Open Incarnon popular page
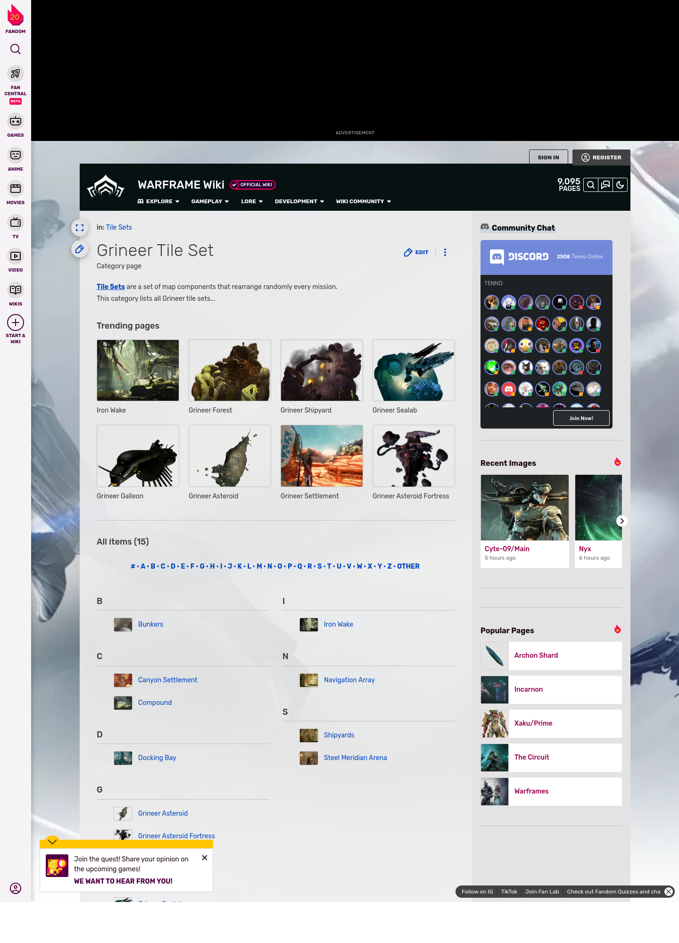The height and width of the screenshot is (943, 679). pyautogui.click(x=551, y=689)
